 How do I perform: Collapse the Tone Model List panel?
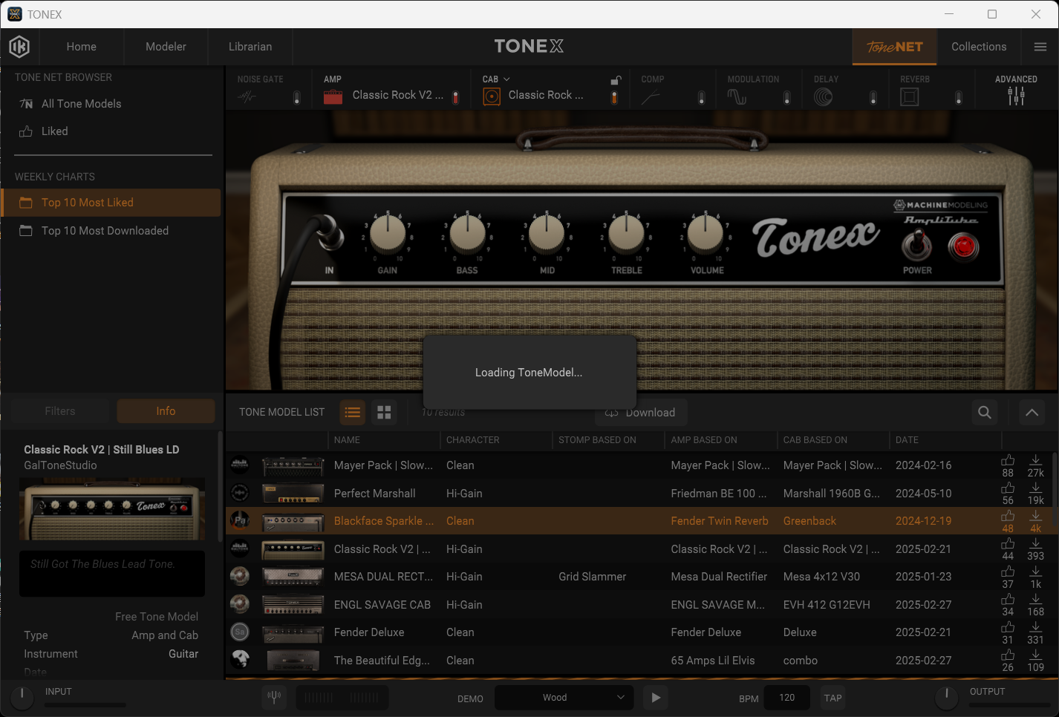tap(1032, 412)
